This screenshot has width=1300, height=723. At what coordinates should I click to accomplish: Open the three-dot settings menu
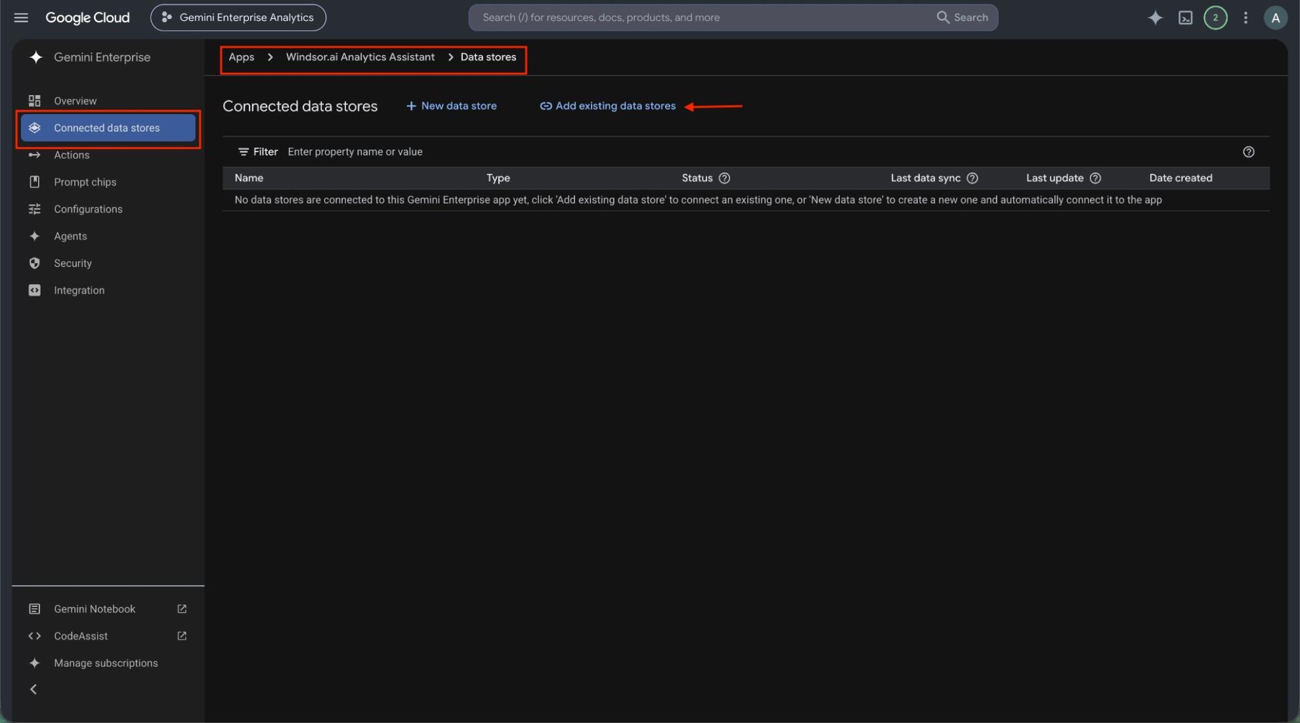point(1246,18)
